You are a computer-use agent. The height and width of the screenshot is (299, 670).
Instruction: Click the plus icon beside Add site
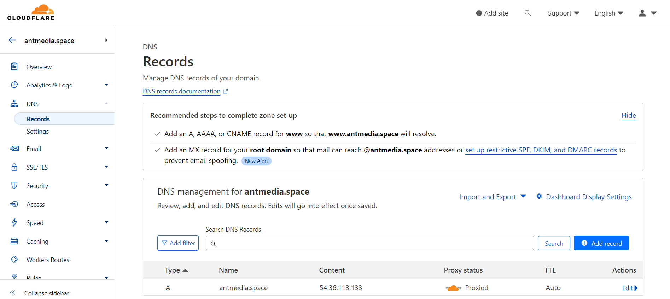point(479,13)
